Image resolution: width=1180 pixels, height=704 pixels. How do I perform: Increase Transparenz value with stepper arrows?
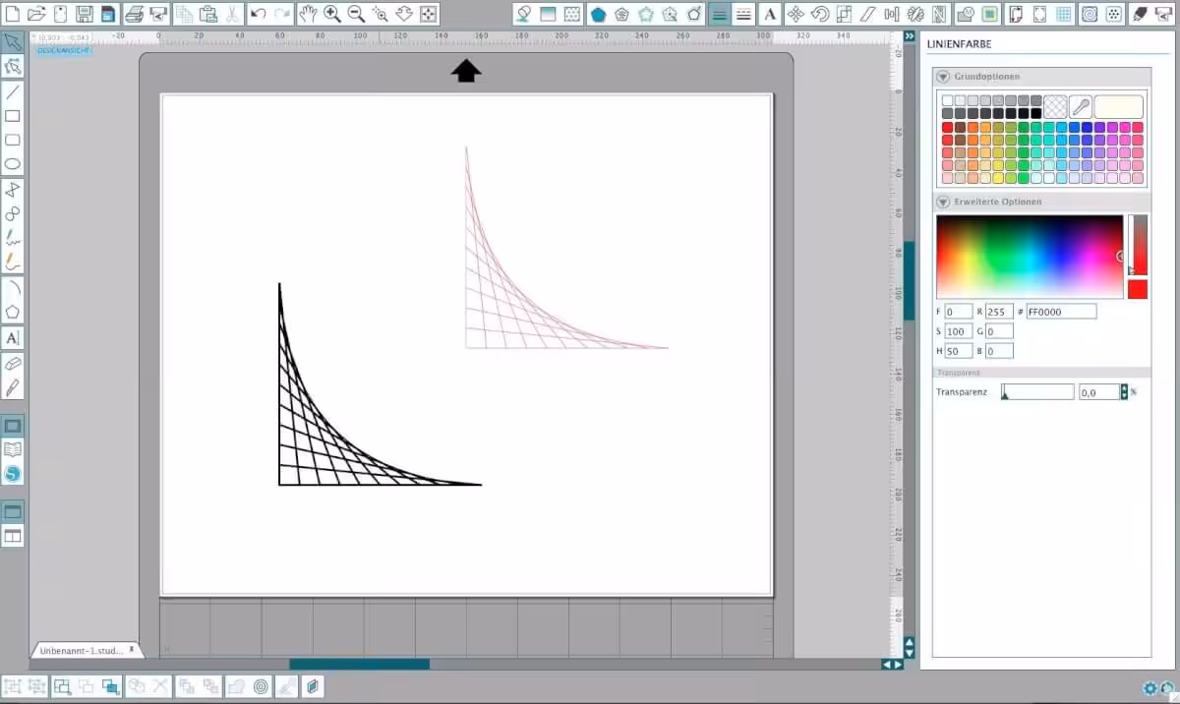1125,388
